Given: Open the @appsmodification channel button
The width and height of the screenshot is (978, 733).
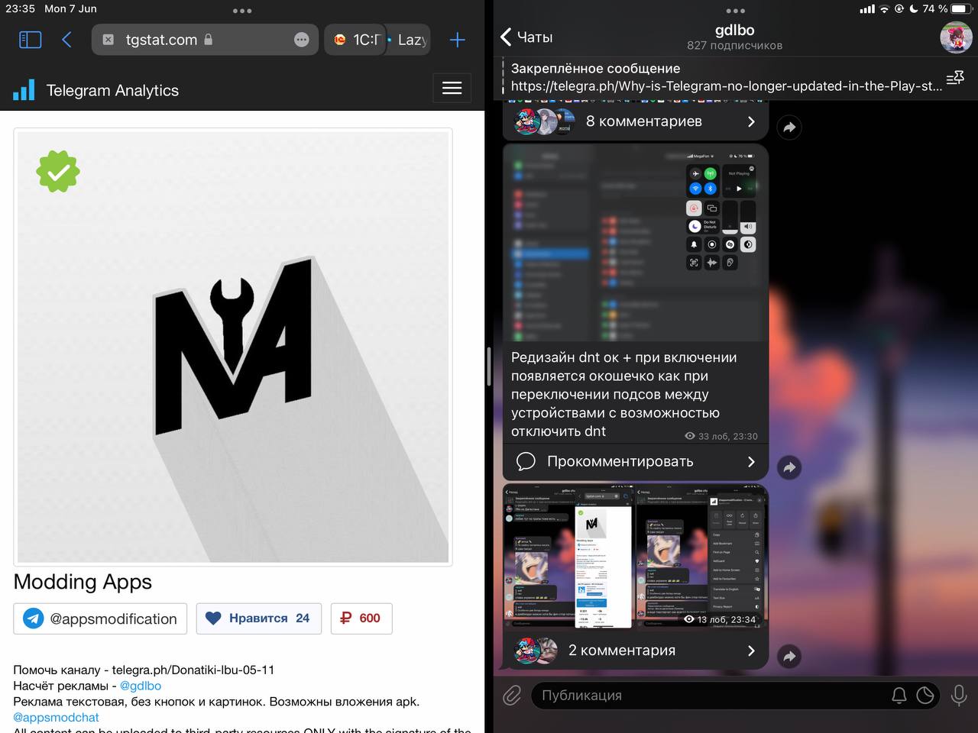Looking at the screenshot, I should [100, 618].
